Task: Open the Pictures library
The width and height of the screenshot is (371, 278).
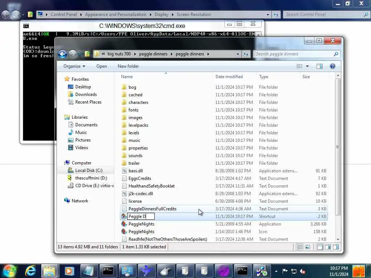Action: (83, 140)
